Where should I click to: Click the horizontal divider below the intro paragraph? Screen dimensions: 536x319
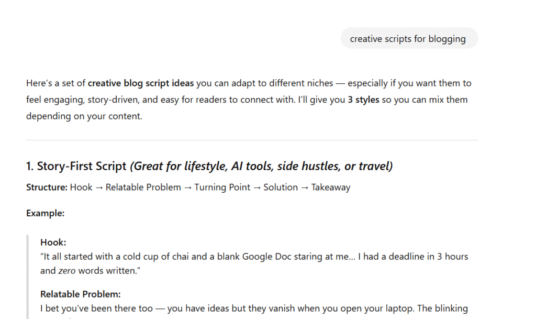tap(252, 140)
